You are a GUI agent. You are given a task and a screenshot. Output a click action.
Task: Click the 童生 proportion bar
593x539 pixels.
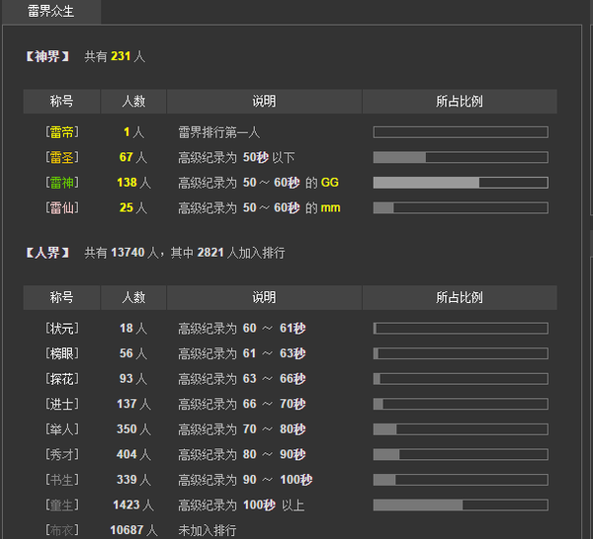point(461,505)
